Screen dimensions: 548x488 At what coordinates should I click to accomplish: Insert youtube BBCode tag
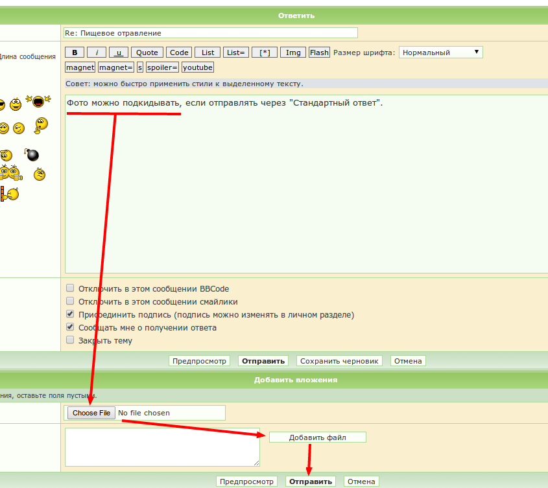pos(198,67)
